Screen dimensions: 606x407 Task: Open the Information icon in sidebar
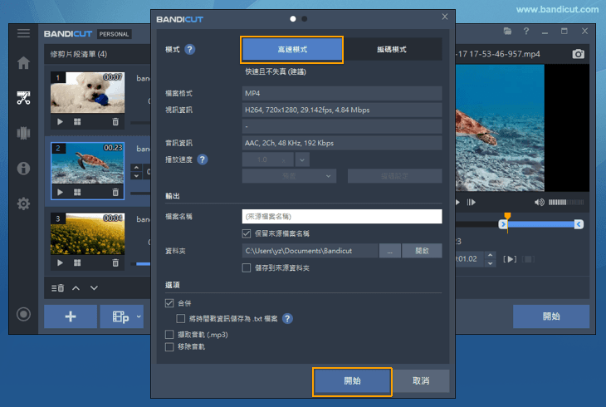(23, 169)
